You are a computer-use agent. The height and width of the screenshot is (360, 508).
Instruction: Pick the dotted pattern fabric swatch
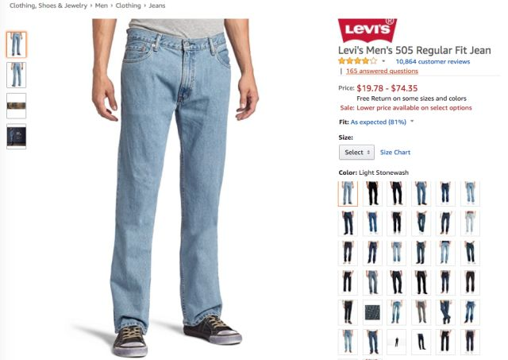tap(372, 312)
